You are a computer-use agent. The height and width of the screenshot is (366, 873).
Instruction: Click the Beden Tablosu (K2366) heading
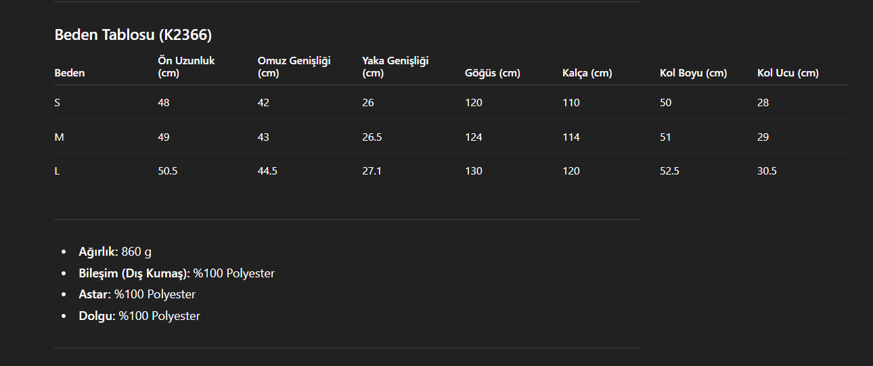(x=133, y=35)
